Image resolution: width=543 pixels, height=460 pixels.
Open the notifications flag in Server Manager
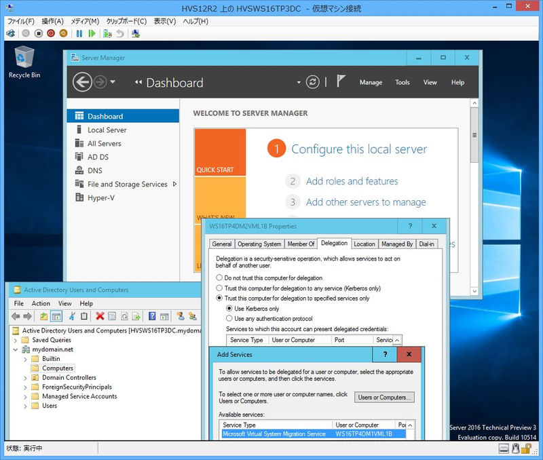coord(341,81)
